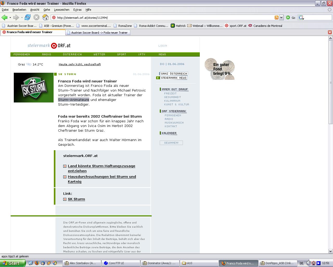Switch to the Austrian Soccer Board tab

click(x=98, y=33)
